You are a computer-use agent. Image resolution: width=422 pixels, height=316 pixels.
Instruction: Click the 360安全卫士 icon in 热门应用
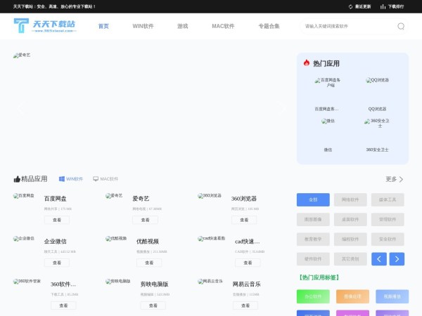pyautogui.click(x=377, y=123)
